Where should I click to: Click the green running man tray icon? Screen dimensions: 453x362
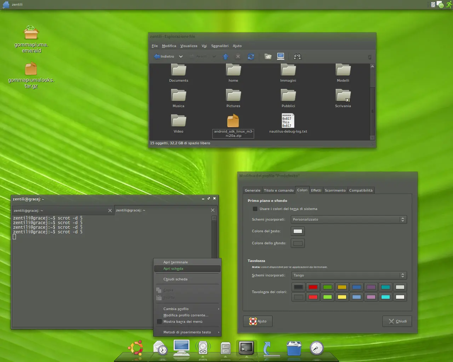[449, 5]
